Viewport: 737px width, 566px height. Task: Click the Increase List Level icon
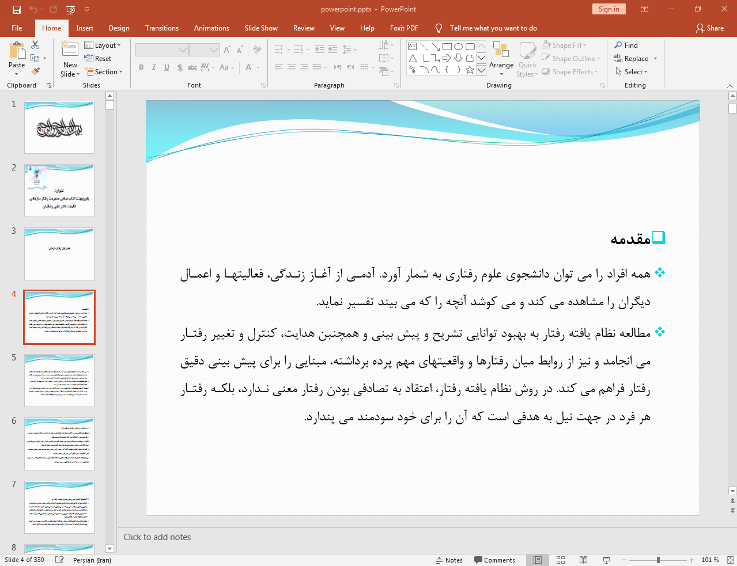332,50
